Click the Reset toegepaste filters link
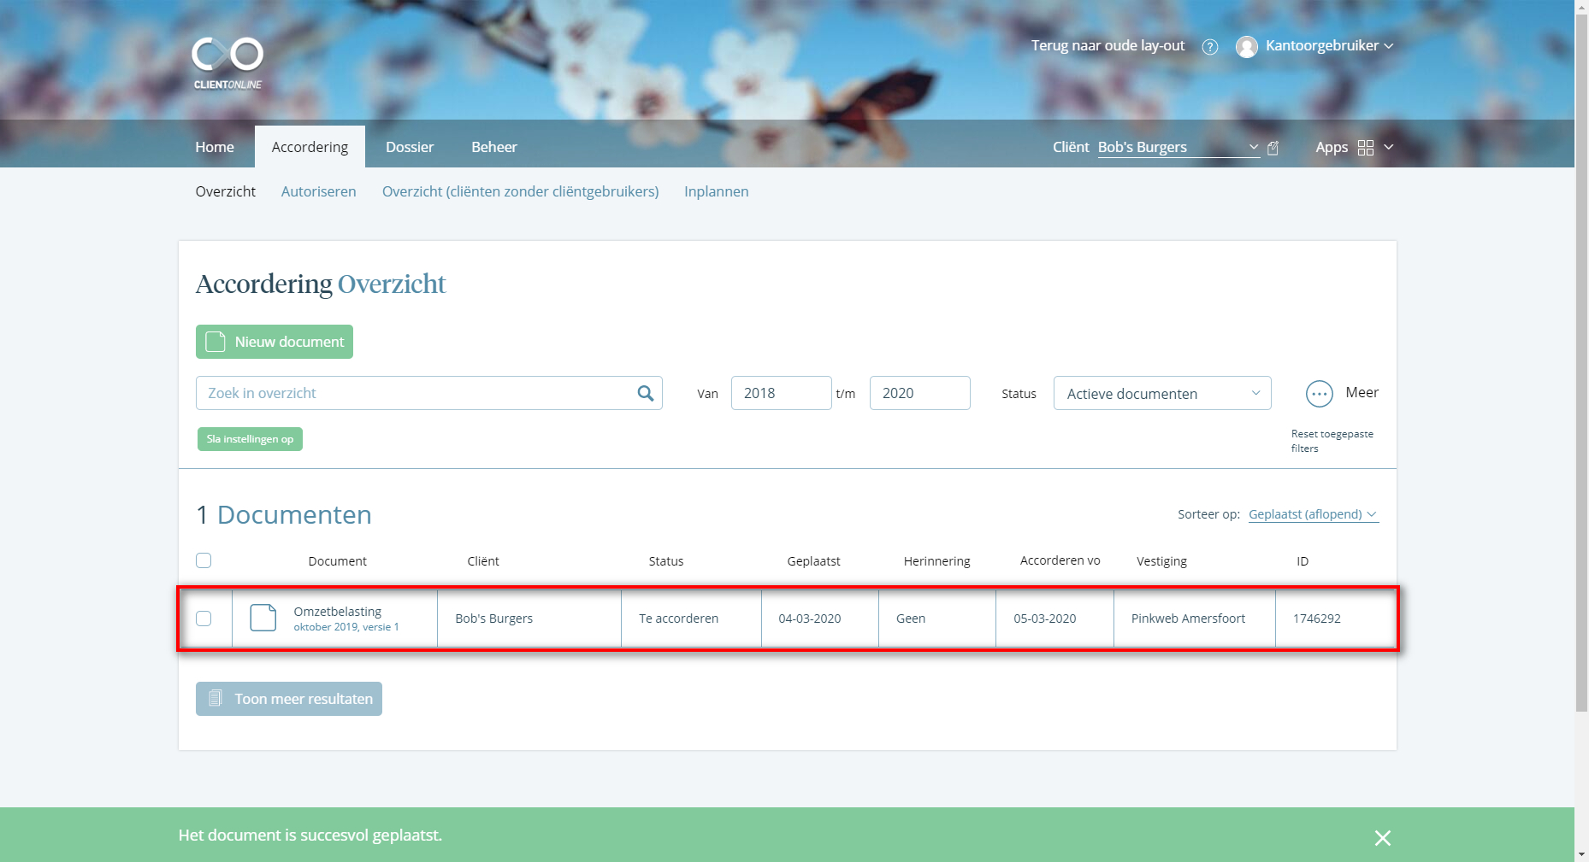1589x862 pixels. click(x=1332, y=441)
